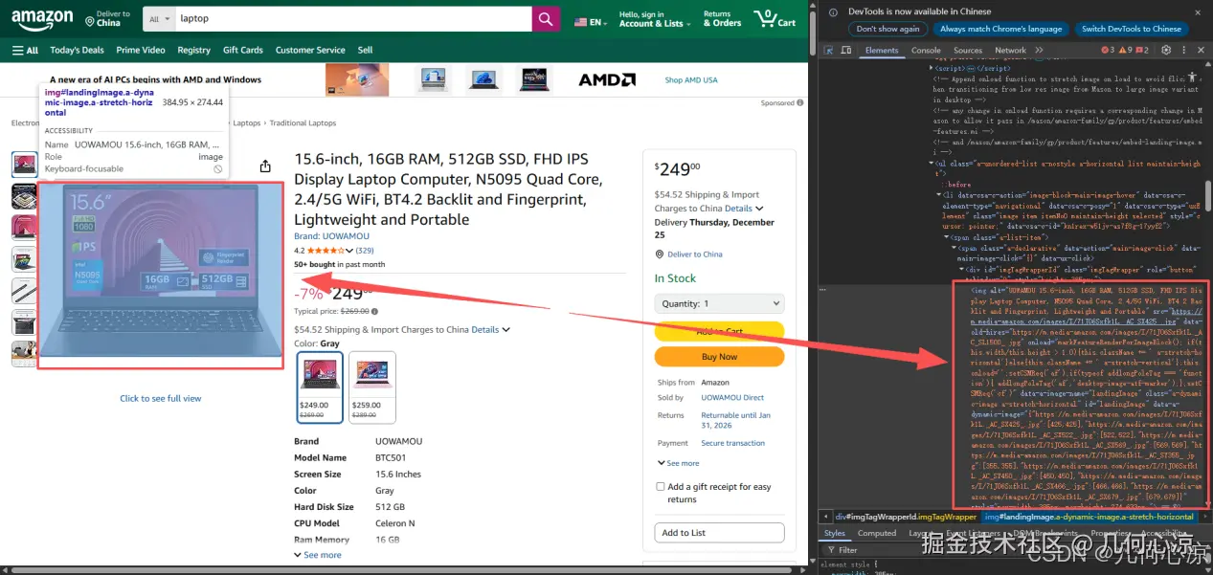The width and height of the screenshot is (1213, 575).
Task: Close the DevTools panel
Action: (1201, 50)
